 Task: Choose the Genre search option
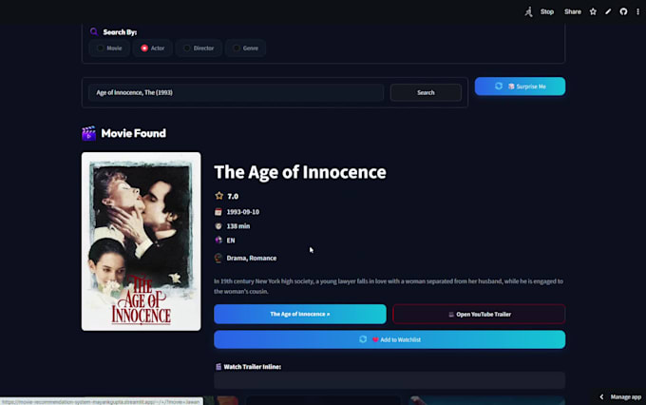[x=245, y=48]
